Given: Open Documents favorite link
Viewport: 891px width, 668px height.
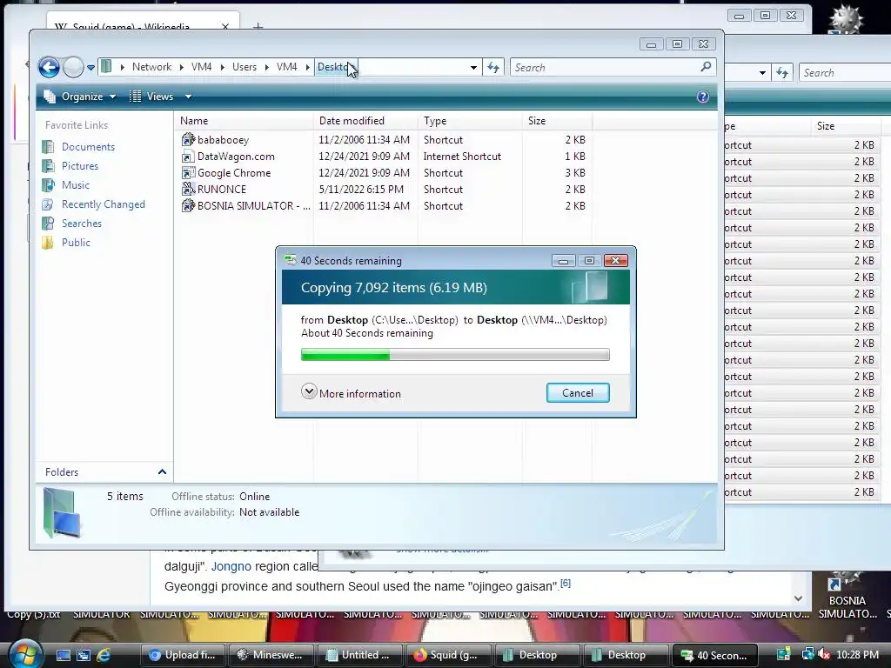Looking at the screenshot, I should 88,146.
